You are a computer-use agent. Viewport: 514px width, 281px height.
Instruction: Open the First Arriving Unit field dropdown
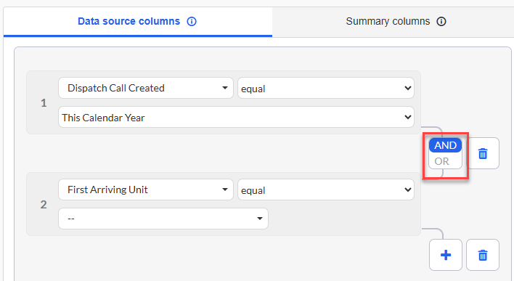click(146, 190)
